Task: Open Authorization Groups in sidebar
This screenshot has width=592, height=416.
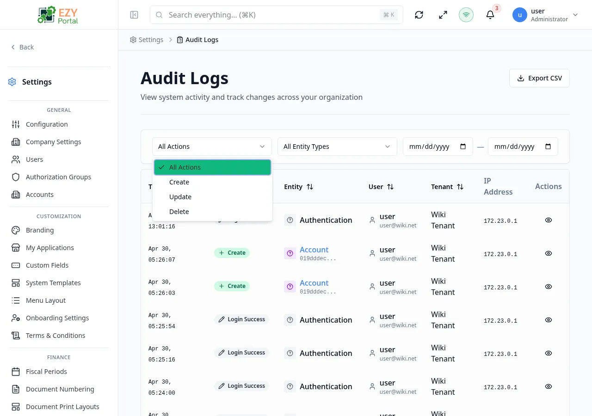Action: tap(59, 177)
